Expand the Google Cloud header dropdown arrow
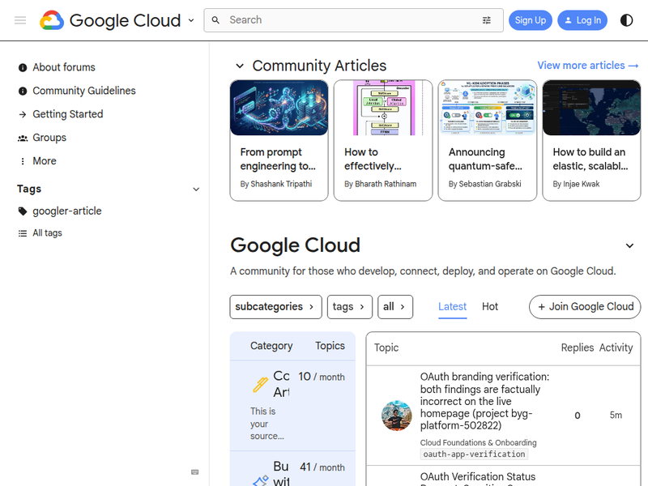 [191, 20]
